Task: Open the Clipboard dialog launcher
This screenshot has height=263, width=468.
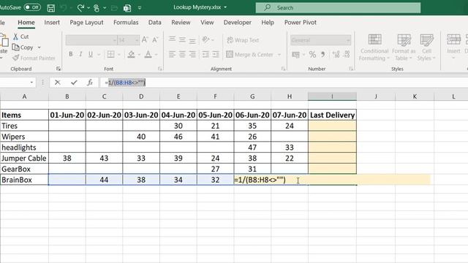Action: pos(58,69)
